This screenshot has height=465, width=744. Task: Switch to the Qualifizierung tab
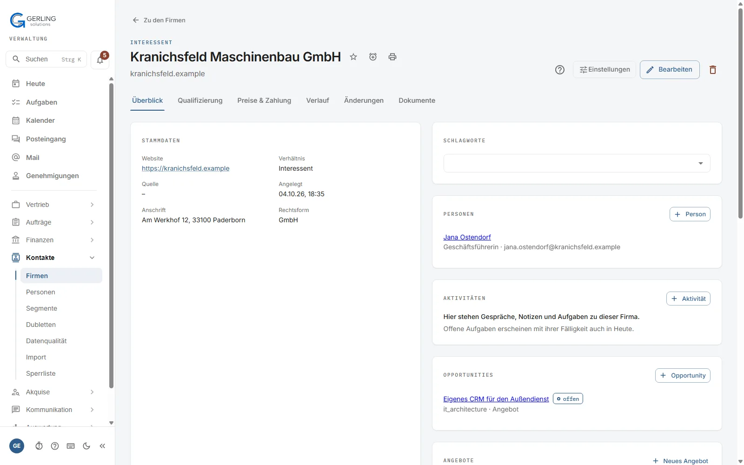point(200,100)
